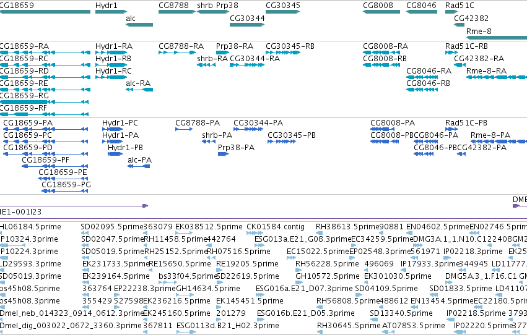Click the CG42382-PA protein label
The image size is (527, 335).
coord(482,148)
